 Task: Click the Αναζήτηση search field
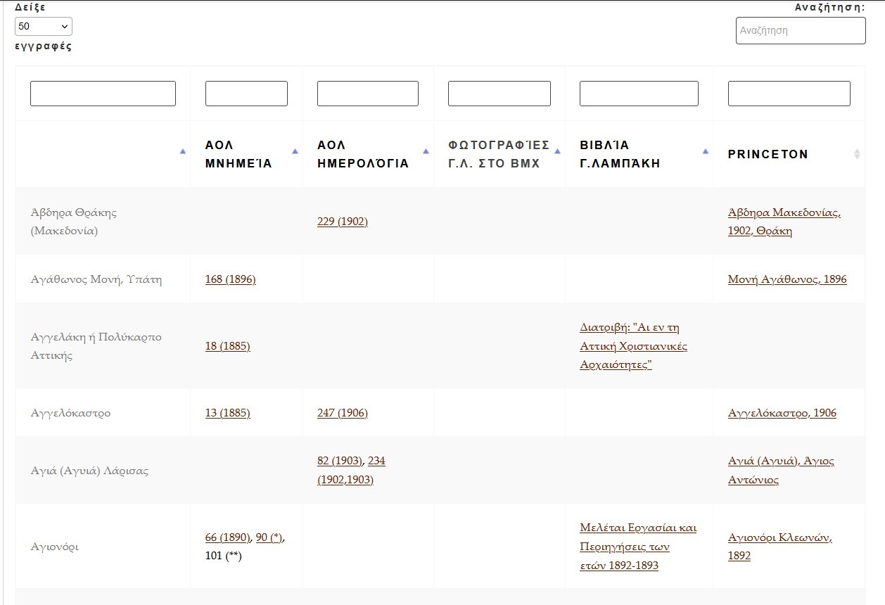click(x=800, y=31)
